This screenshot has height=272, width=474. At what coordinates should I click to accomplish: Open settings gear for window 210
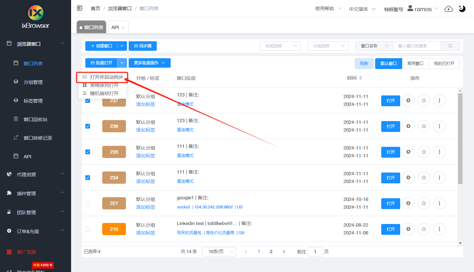408,229
